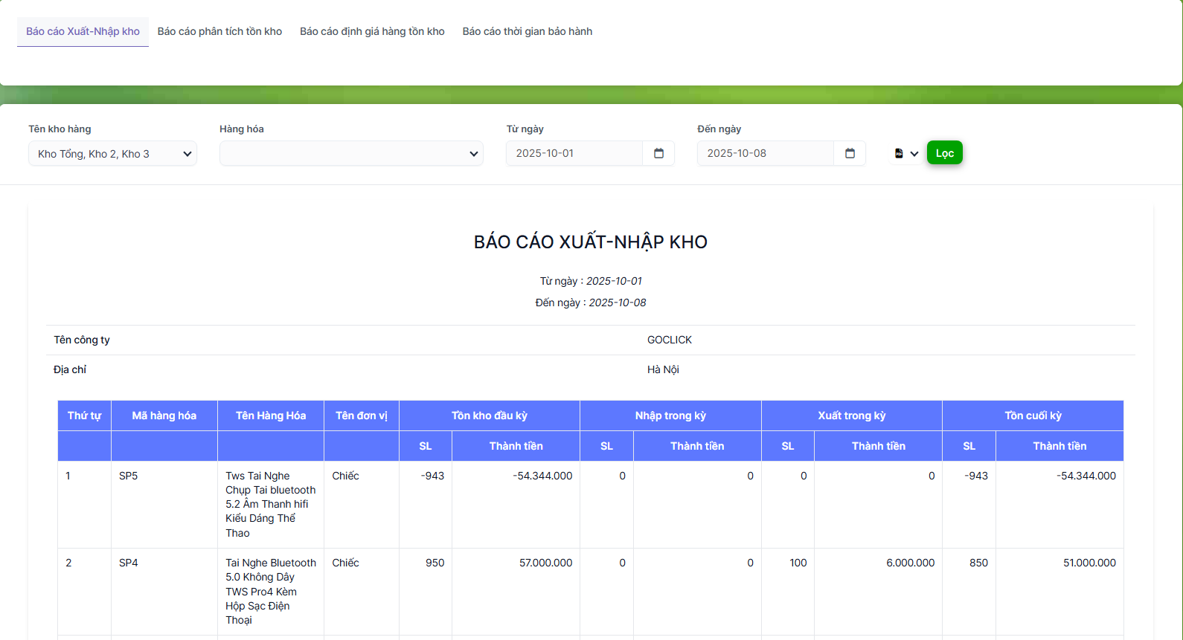Viewport: 1183px width, 640px height.
Task: Click the Từ ngày date input field
Action: click(x=574, y=153)
